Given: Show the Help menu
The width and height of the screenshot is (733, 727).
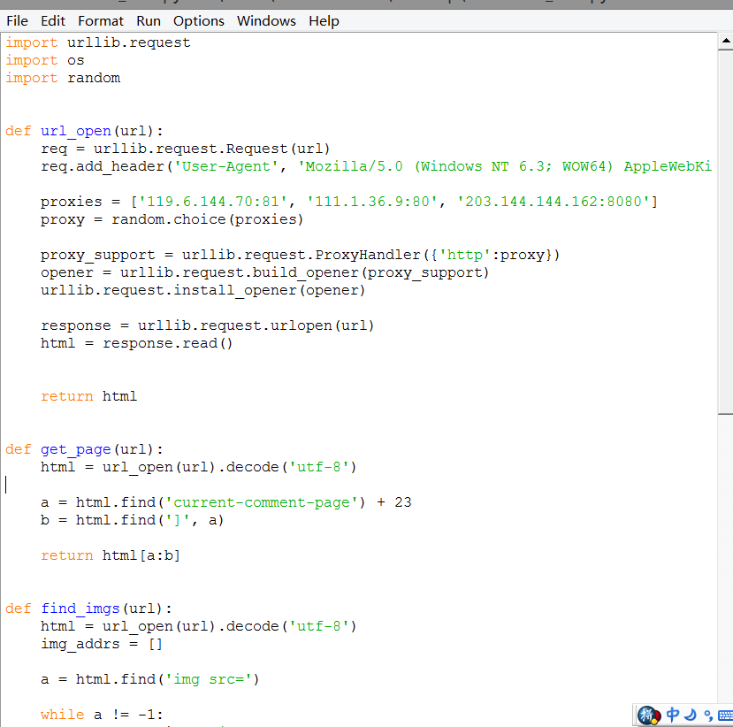Looking at the screenshot, I should 324,20.
